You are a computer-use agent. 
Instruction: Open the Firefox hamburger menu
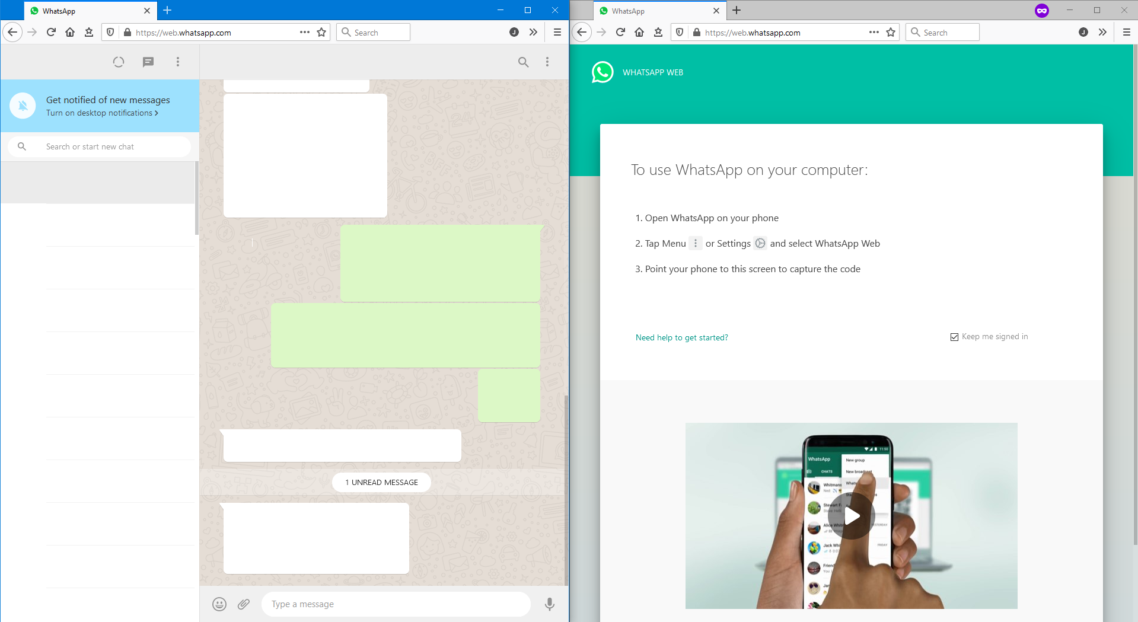(x=557, y=32)
